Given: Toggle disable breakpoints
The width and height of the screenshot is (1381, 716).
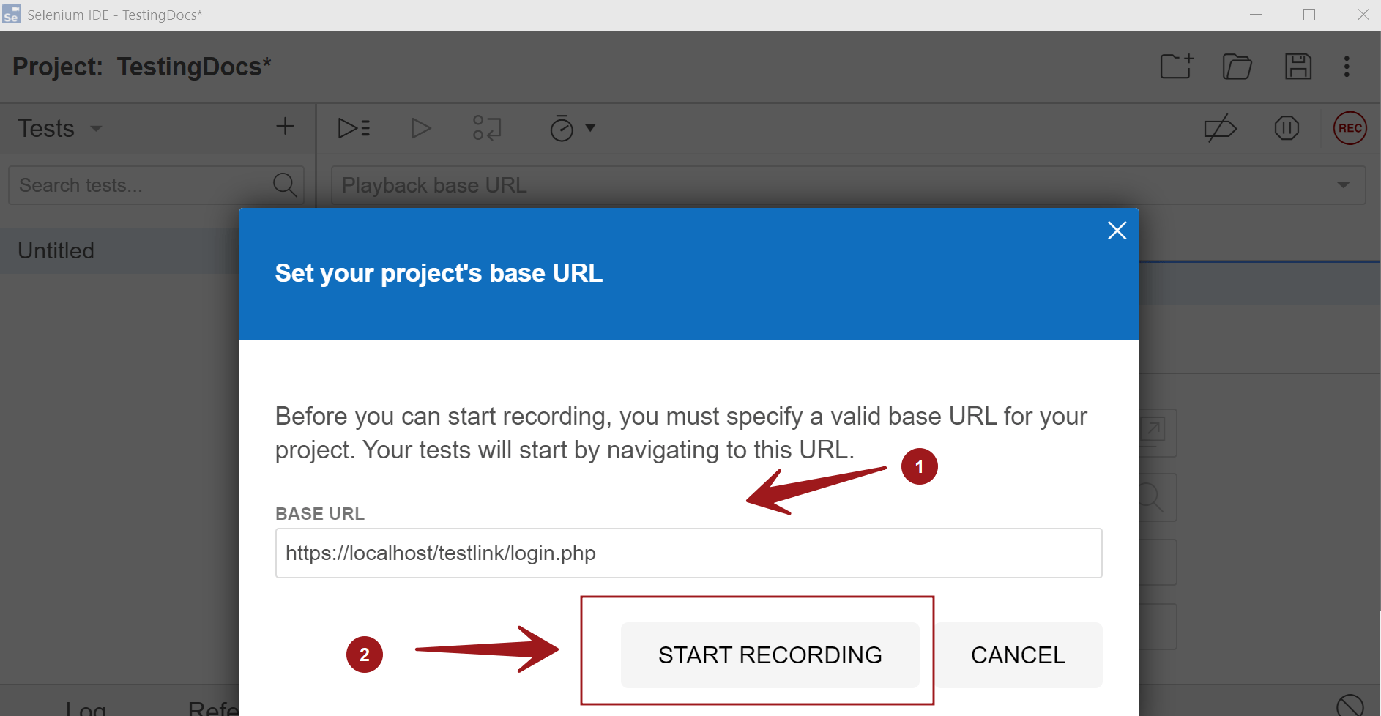Looking at the screenshot, I should [x=1220, y=127].
